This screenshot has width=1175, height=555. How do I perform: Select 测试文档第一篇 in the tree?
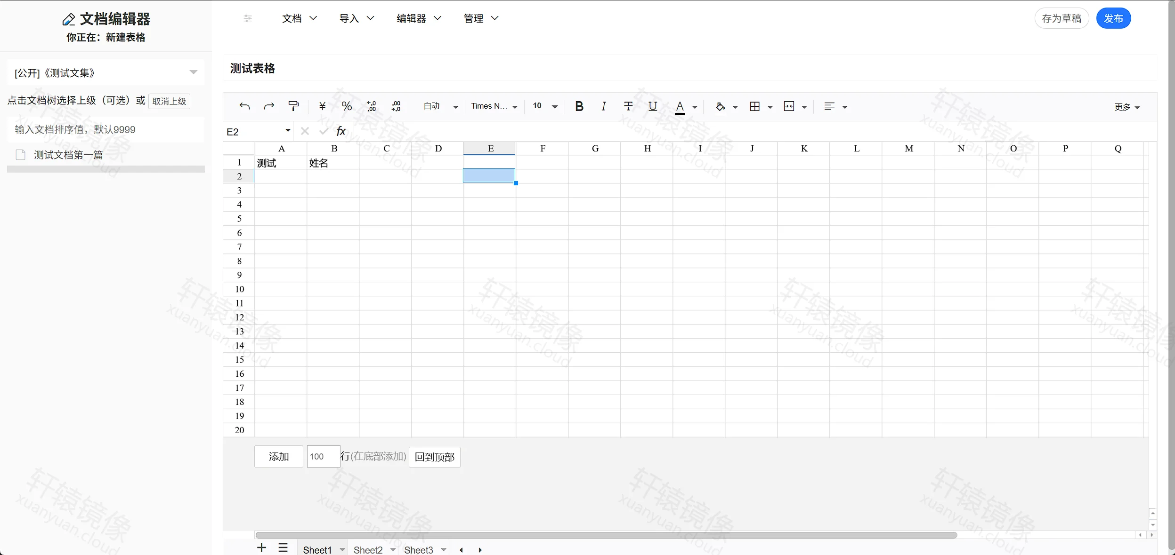point(68,155)
